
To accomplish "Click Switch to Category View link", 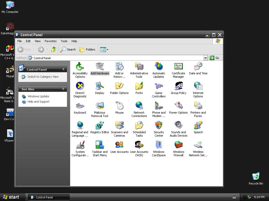I will (43, 77).
